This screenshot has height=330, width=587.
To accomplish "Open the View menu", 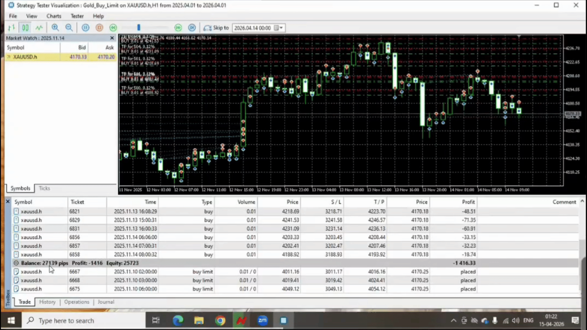I will tap(31, 16).
